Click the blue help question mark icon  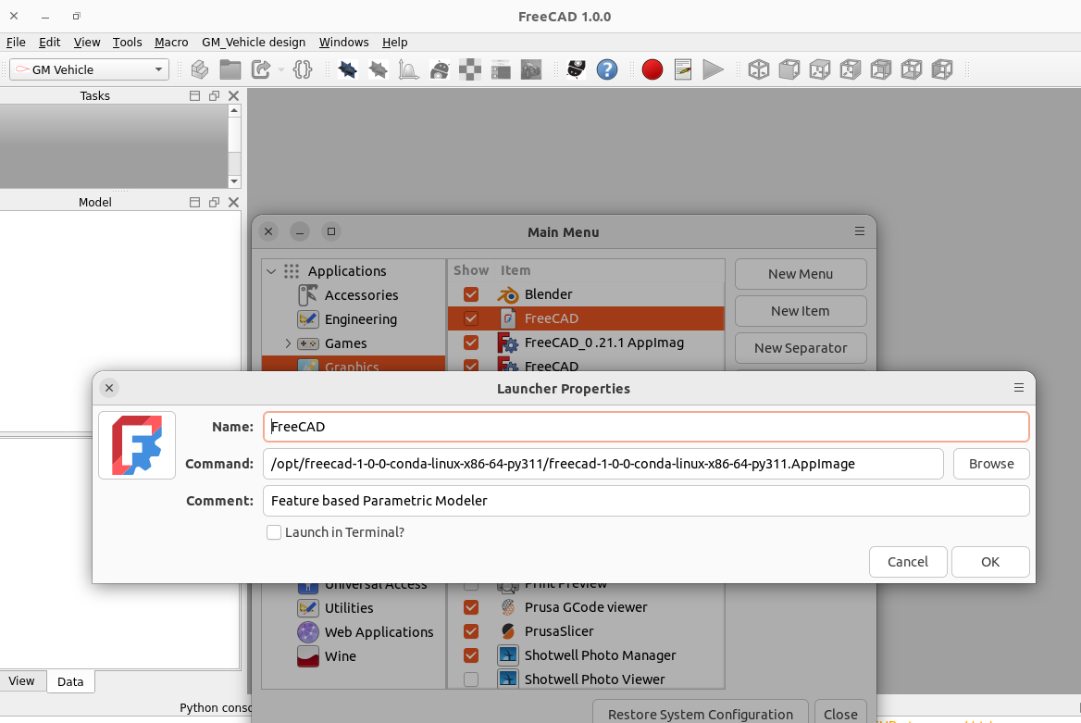[x=607, y=69]
